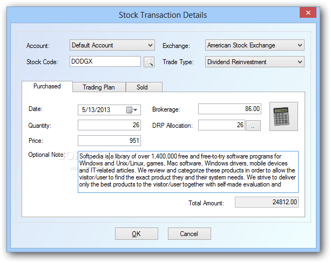Close the Stock Transaction Details dialog

(x=308, y=12)
